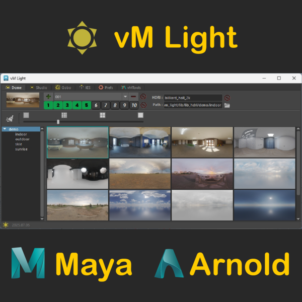
Task: Set smallest thumbnail grid size icon
Action: pos(26,115)
